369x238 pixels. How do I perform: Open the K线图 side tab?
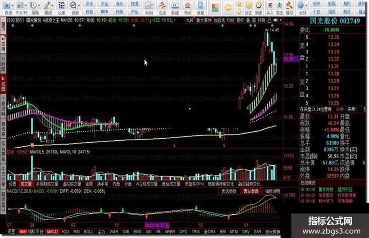click(x=3, y=84)
